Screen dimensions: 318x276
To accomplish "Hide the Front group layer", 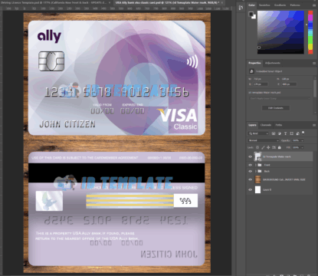I will pos(250,165).
